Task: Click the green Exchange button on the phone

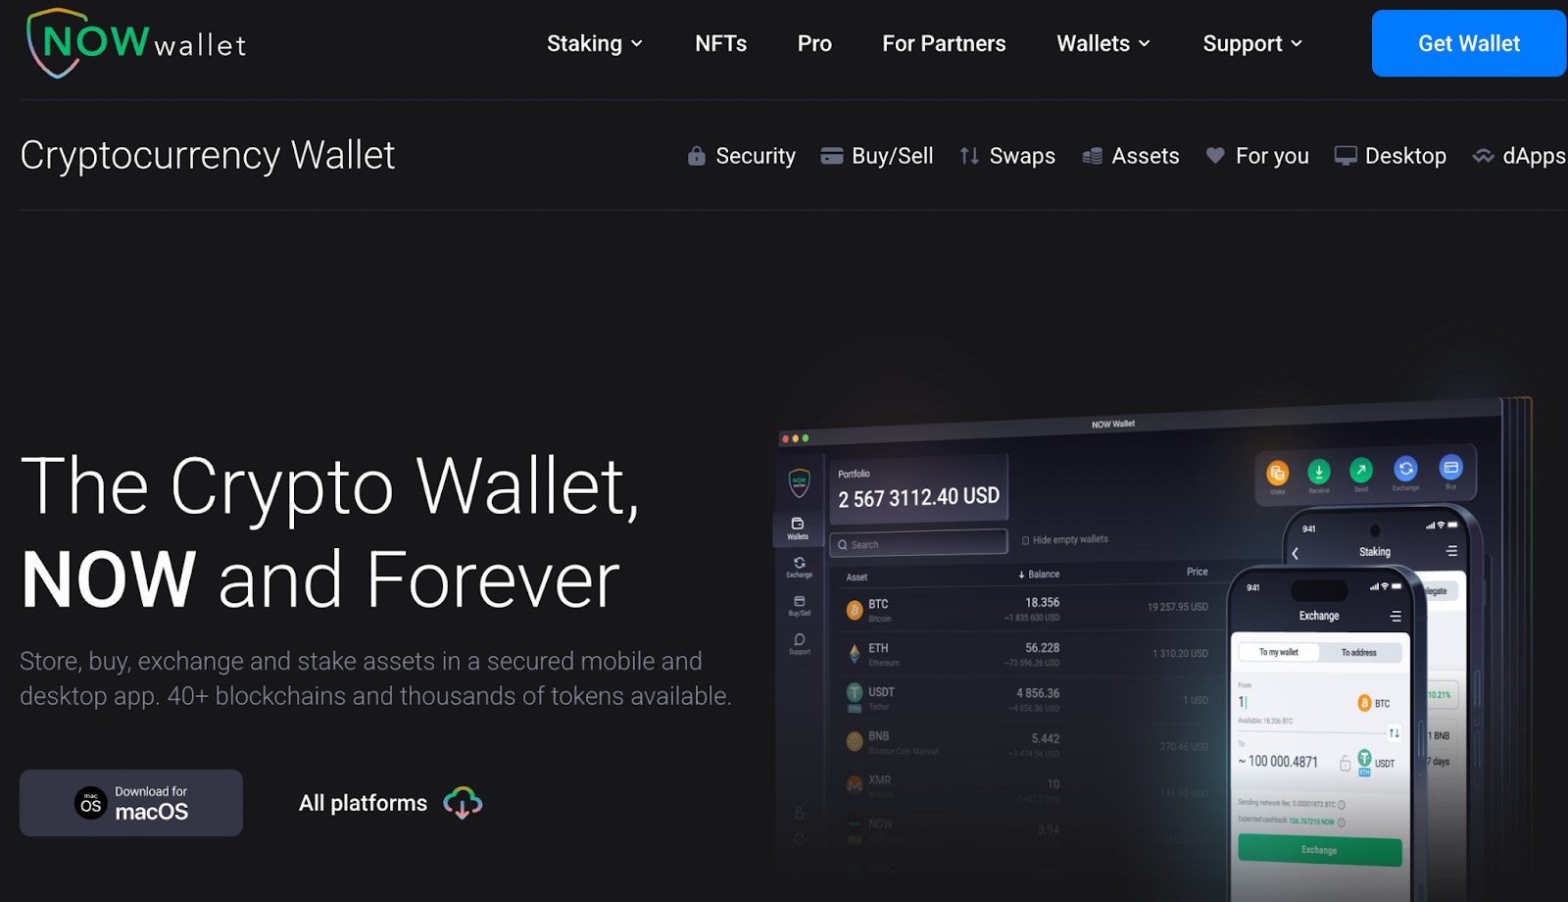Action: click(x=1319, y=850)
